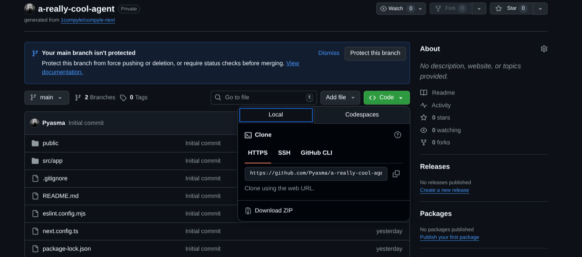The image size is (582, 257).
Task: Select the SSH clone tab
Action: click(284, 153)
